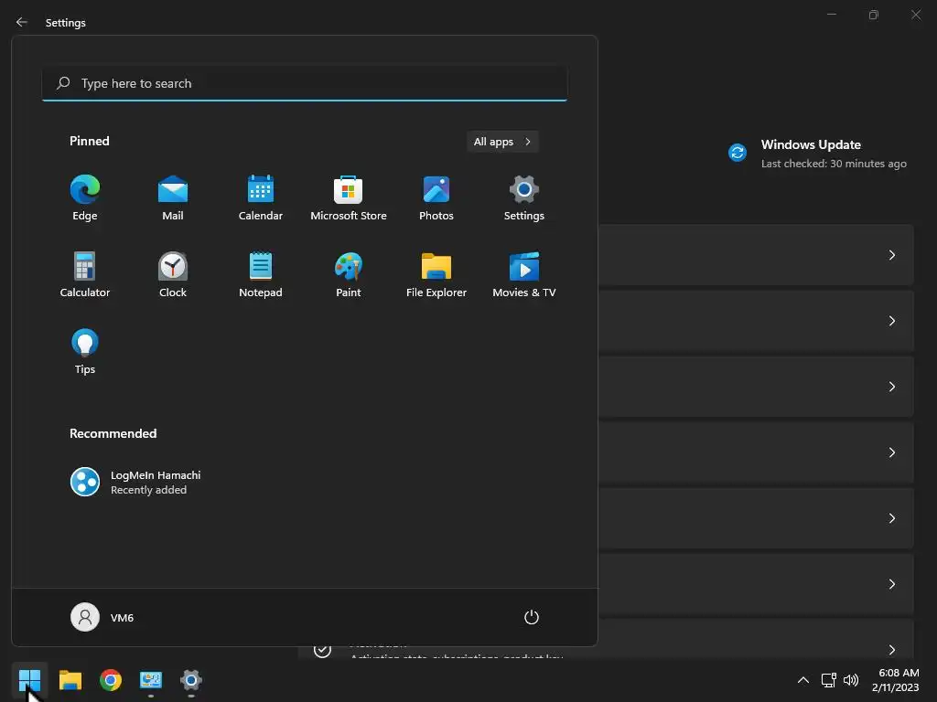The height and width of the screenshot is (702, 937).
Task: Restore down the Settings window
Action: [874, 15]
